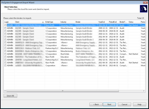Click the 'Real Estate' industry cell
This screenshot has height=109, width=149.
coord(65,54)
